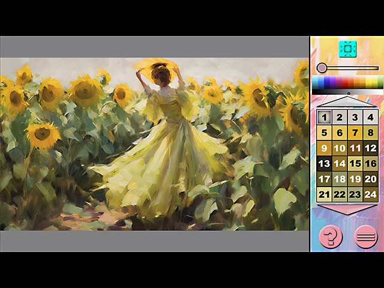Select color swatch number 6

point(340,133)
